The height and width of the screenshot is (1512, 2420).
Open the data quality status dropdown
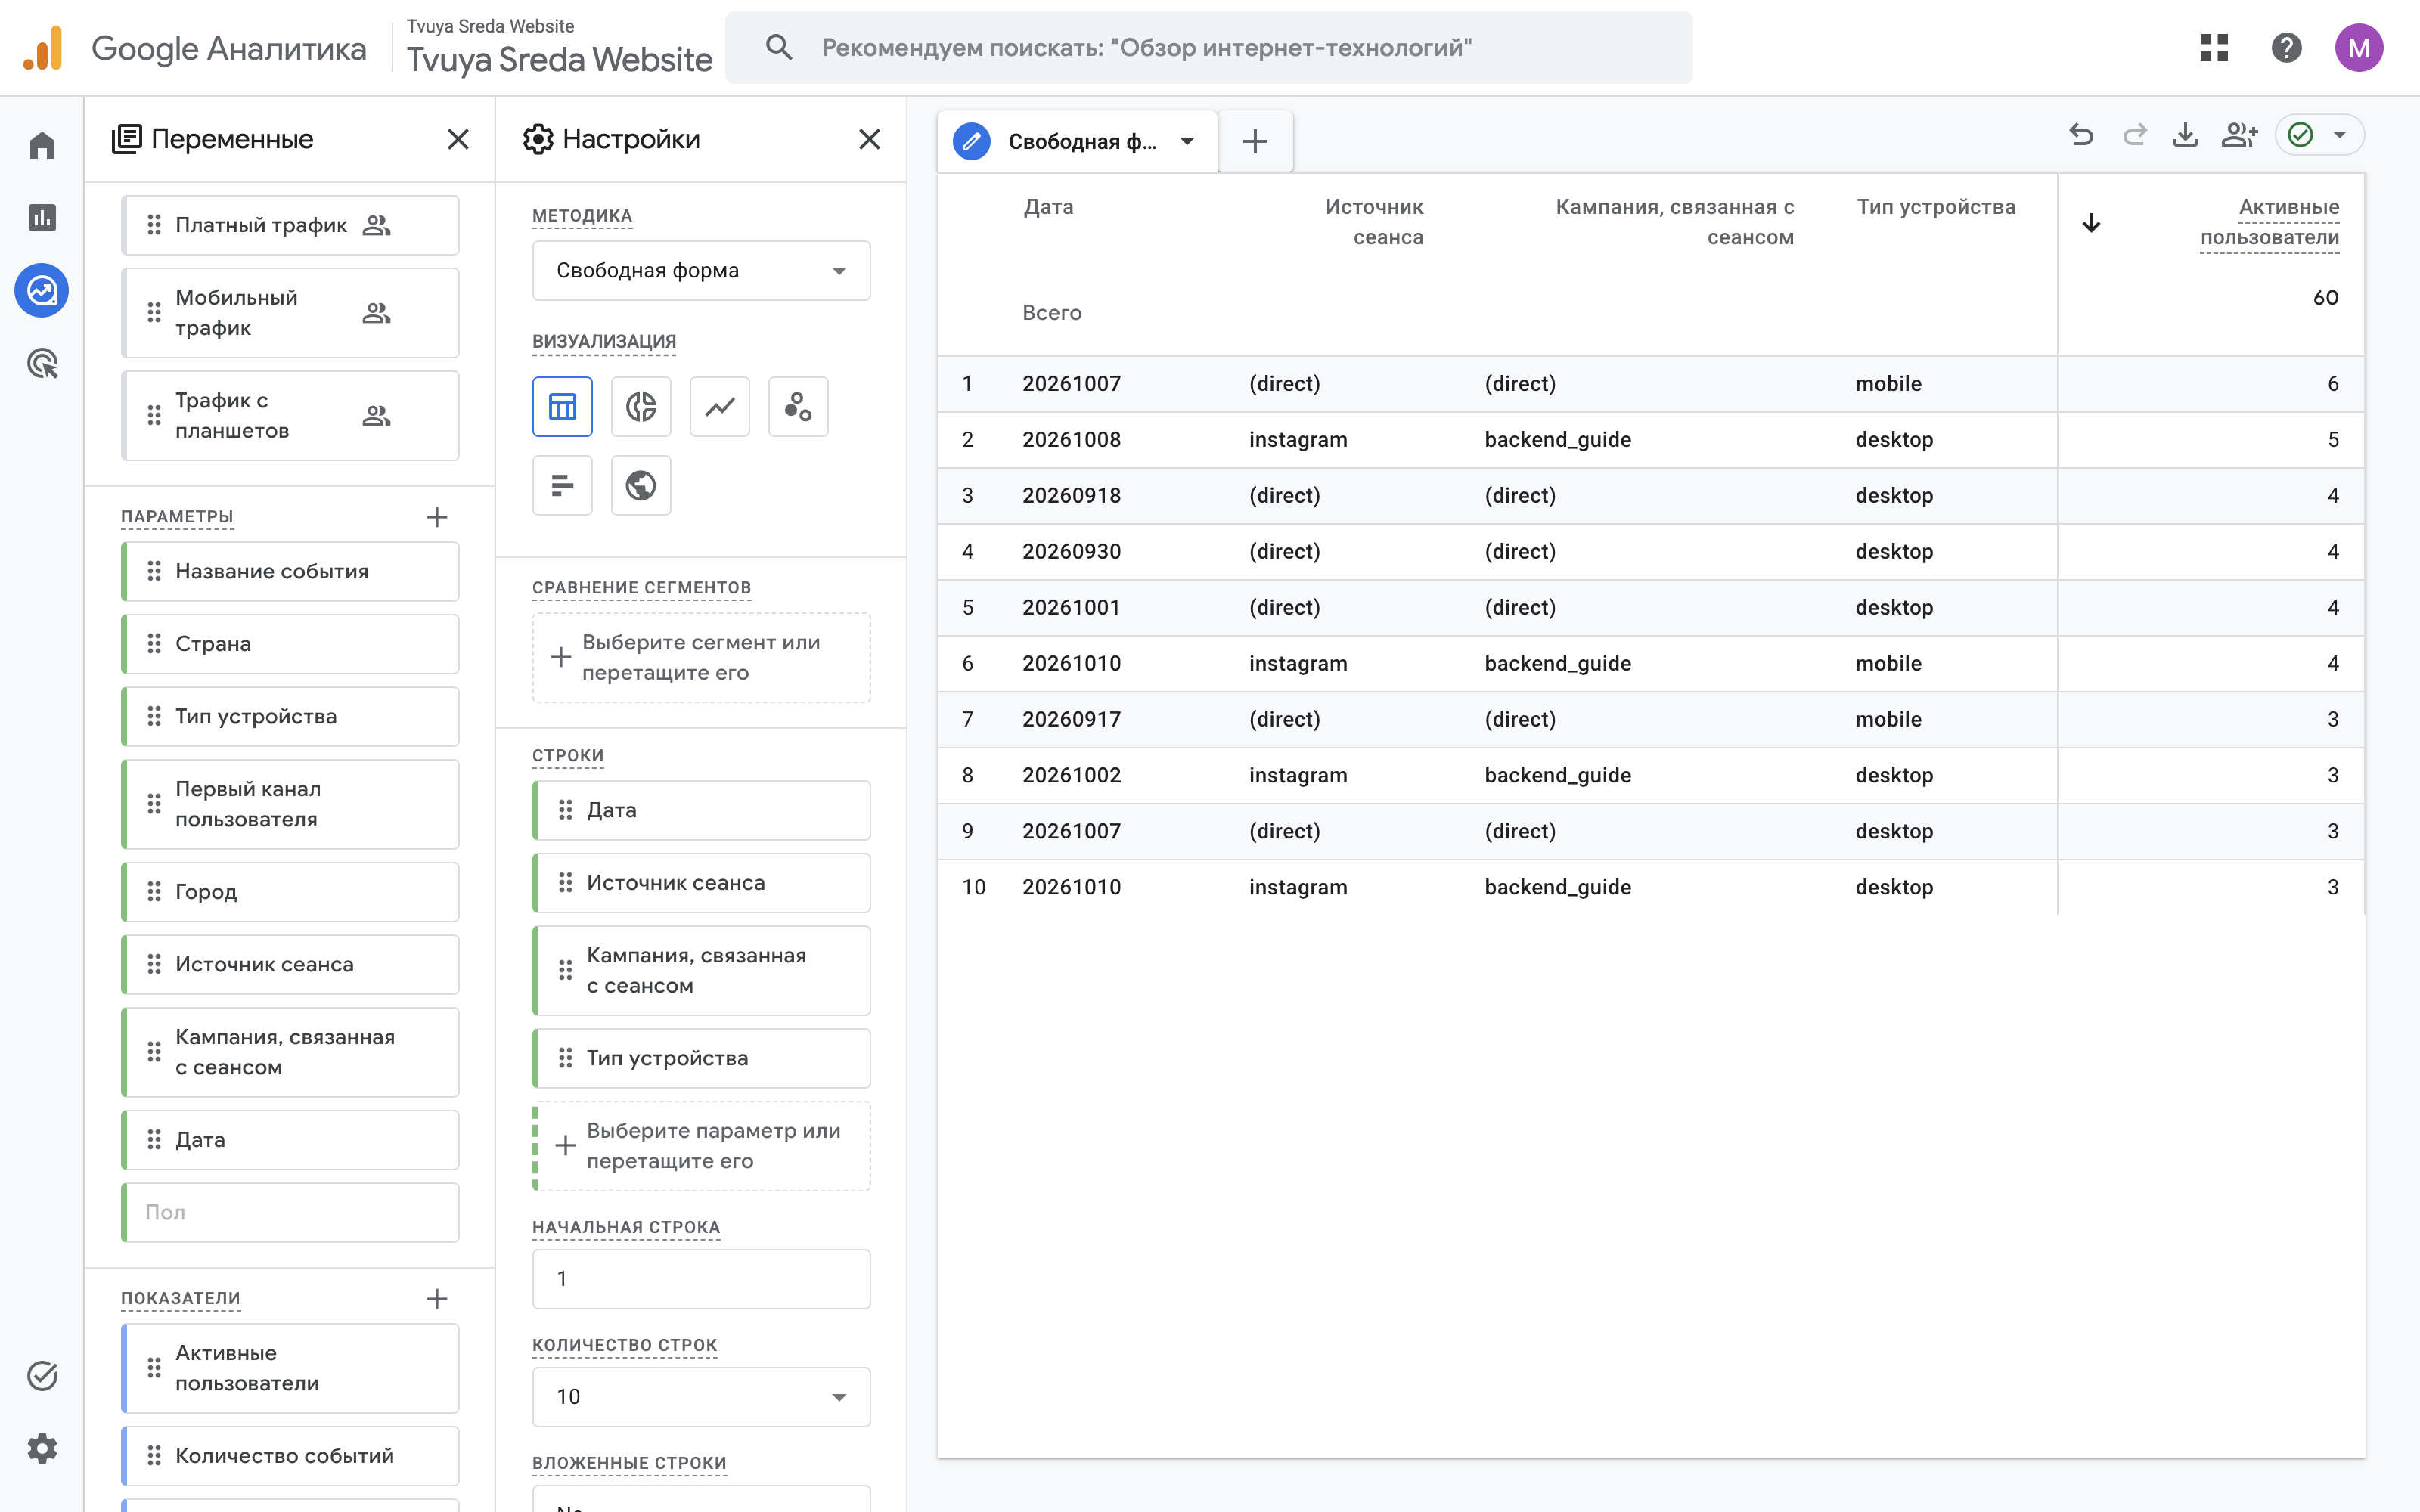(x=2320, y=135)
